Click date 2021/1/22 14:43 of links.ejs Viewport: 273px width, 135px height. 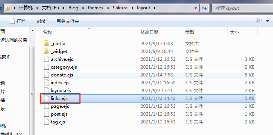[158, 98]
